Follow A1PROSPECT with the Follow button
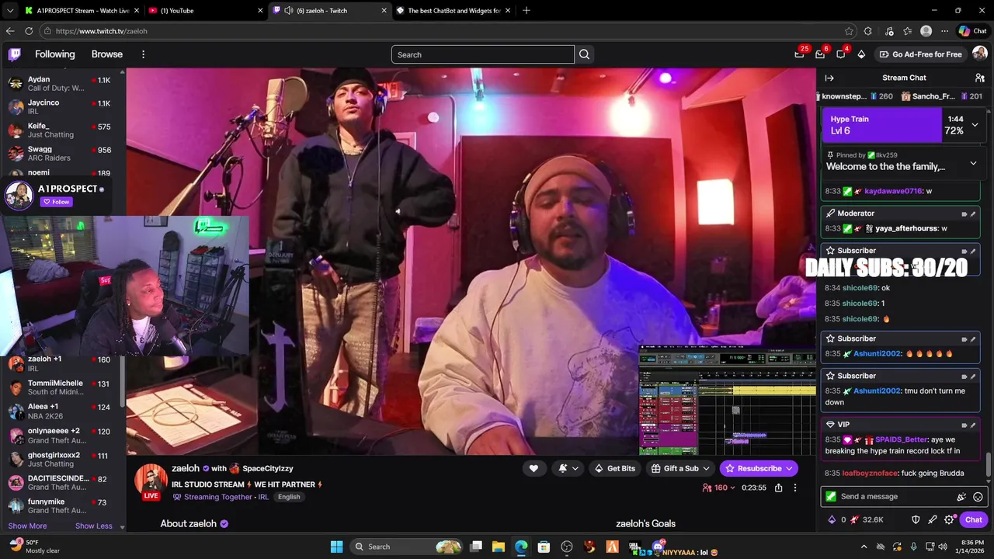Screen dimensions: 994x559 click(x=56, y=202)
